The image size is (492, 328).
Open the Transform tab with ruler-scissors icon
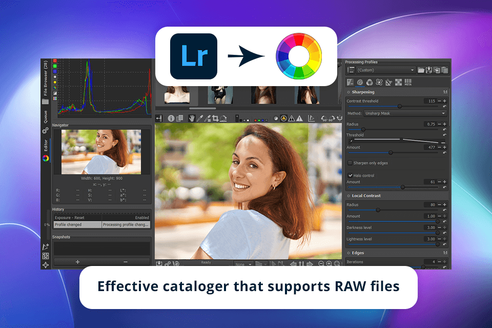pos(389,82)
